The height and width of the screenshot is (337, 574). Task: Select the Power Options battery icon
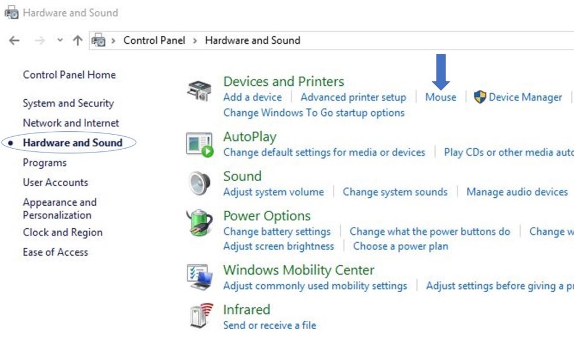[x=199, y=223]
